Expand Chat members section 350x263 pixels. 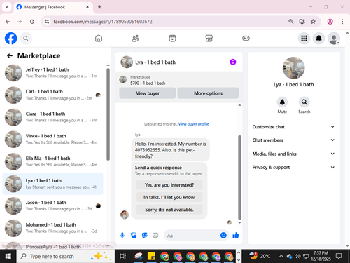coord(293,140)
